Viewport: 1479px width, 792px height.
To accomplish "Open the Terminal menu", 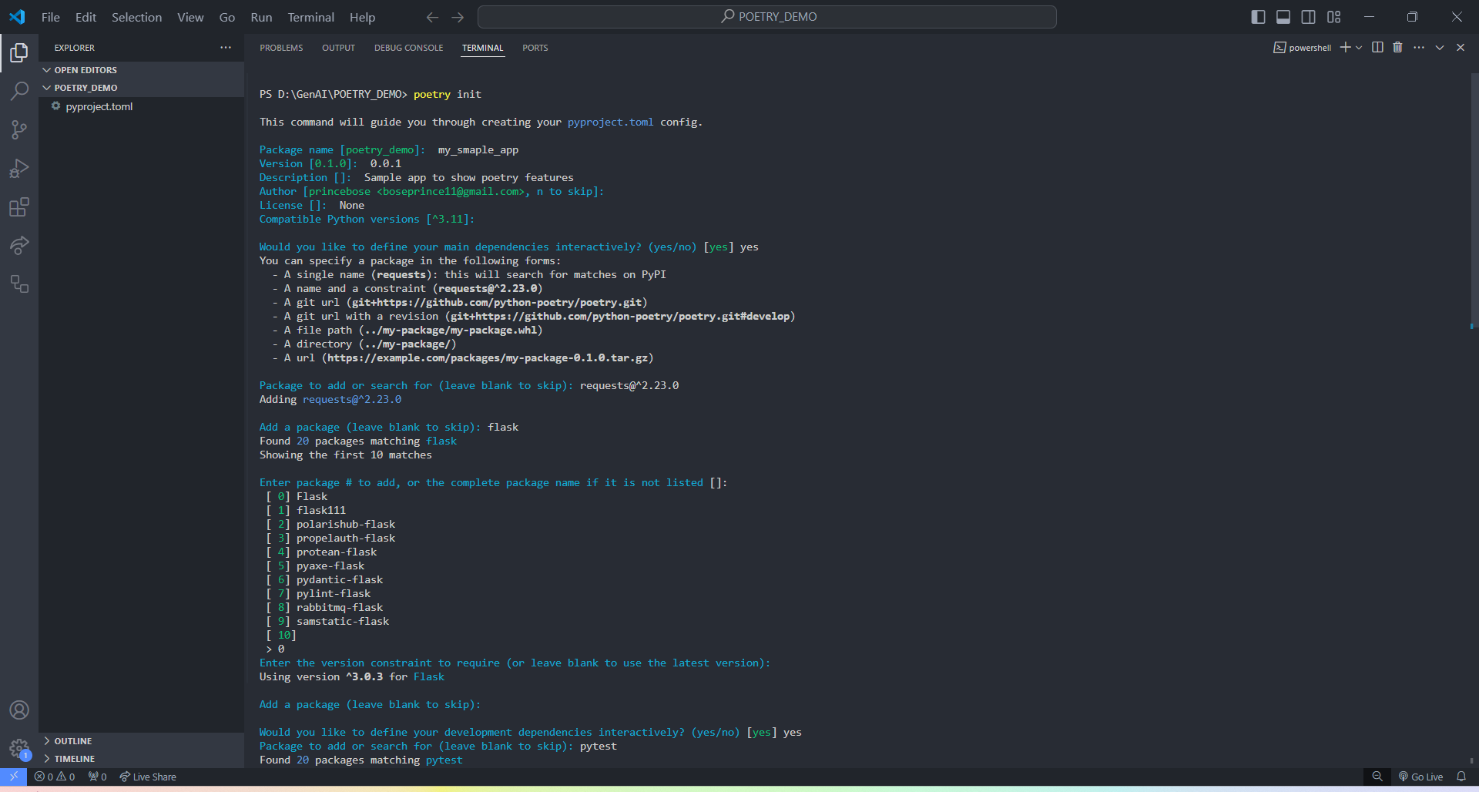I will coord(310,17).
